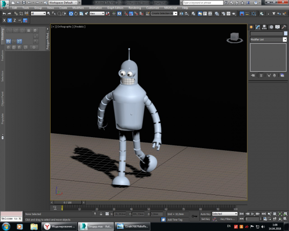The width and height of the screenshot is (289, 231).
Task: Click the Go to End playback button
Action: (x=263, y=214)
